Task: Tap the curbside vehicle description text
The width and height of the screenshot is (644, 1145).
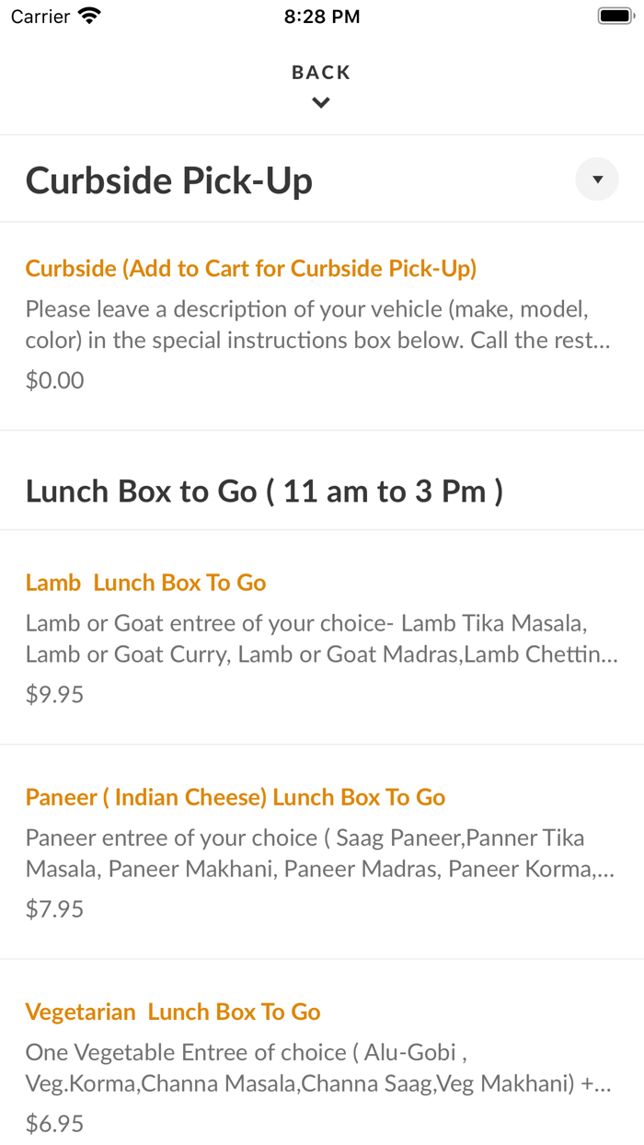Action: click(317, 324)
